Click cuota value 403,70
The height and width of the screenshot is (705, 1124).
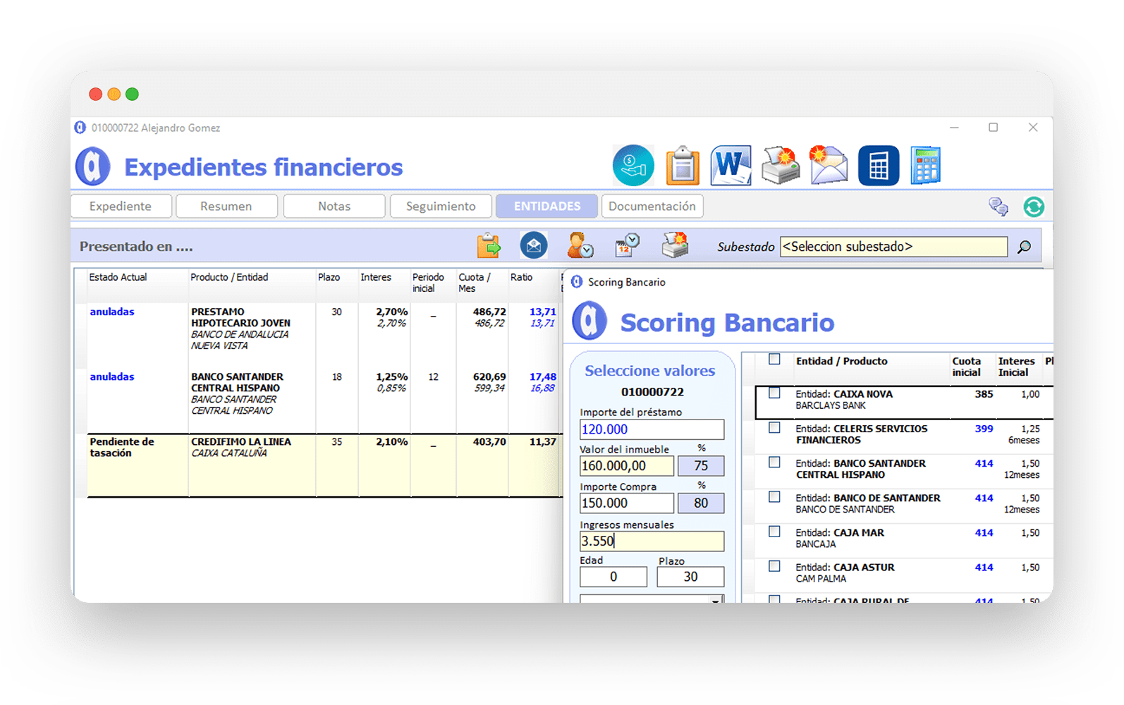tap(489, 441)
